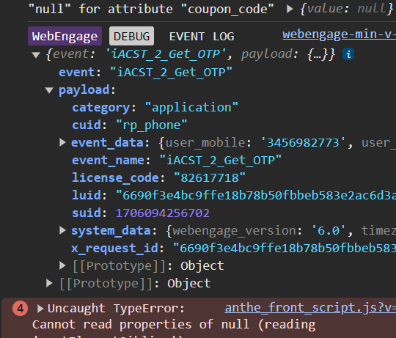Click the luid property row
This screenshot has height=338, width=396.
click(x=234, y=195)
